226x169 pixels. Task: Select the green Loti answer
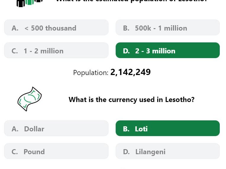(168, 128)
